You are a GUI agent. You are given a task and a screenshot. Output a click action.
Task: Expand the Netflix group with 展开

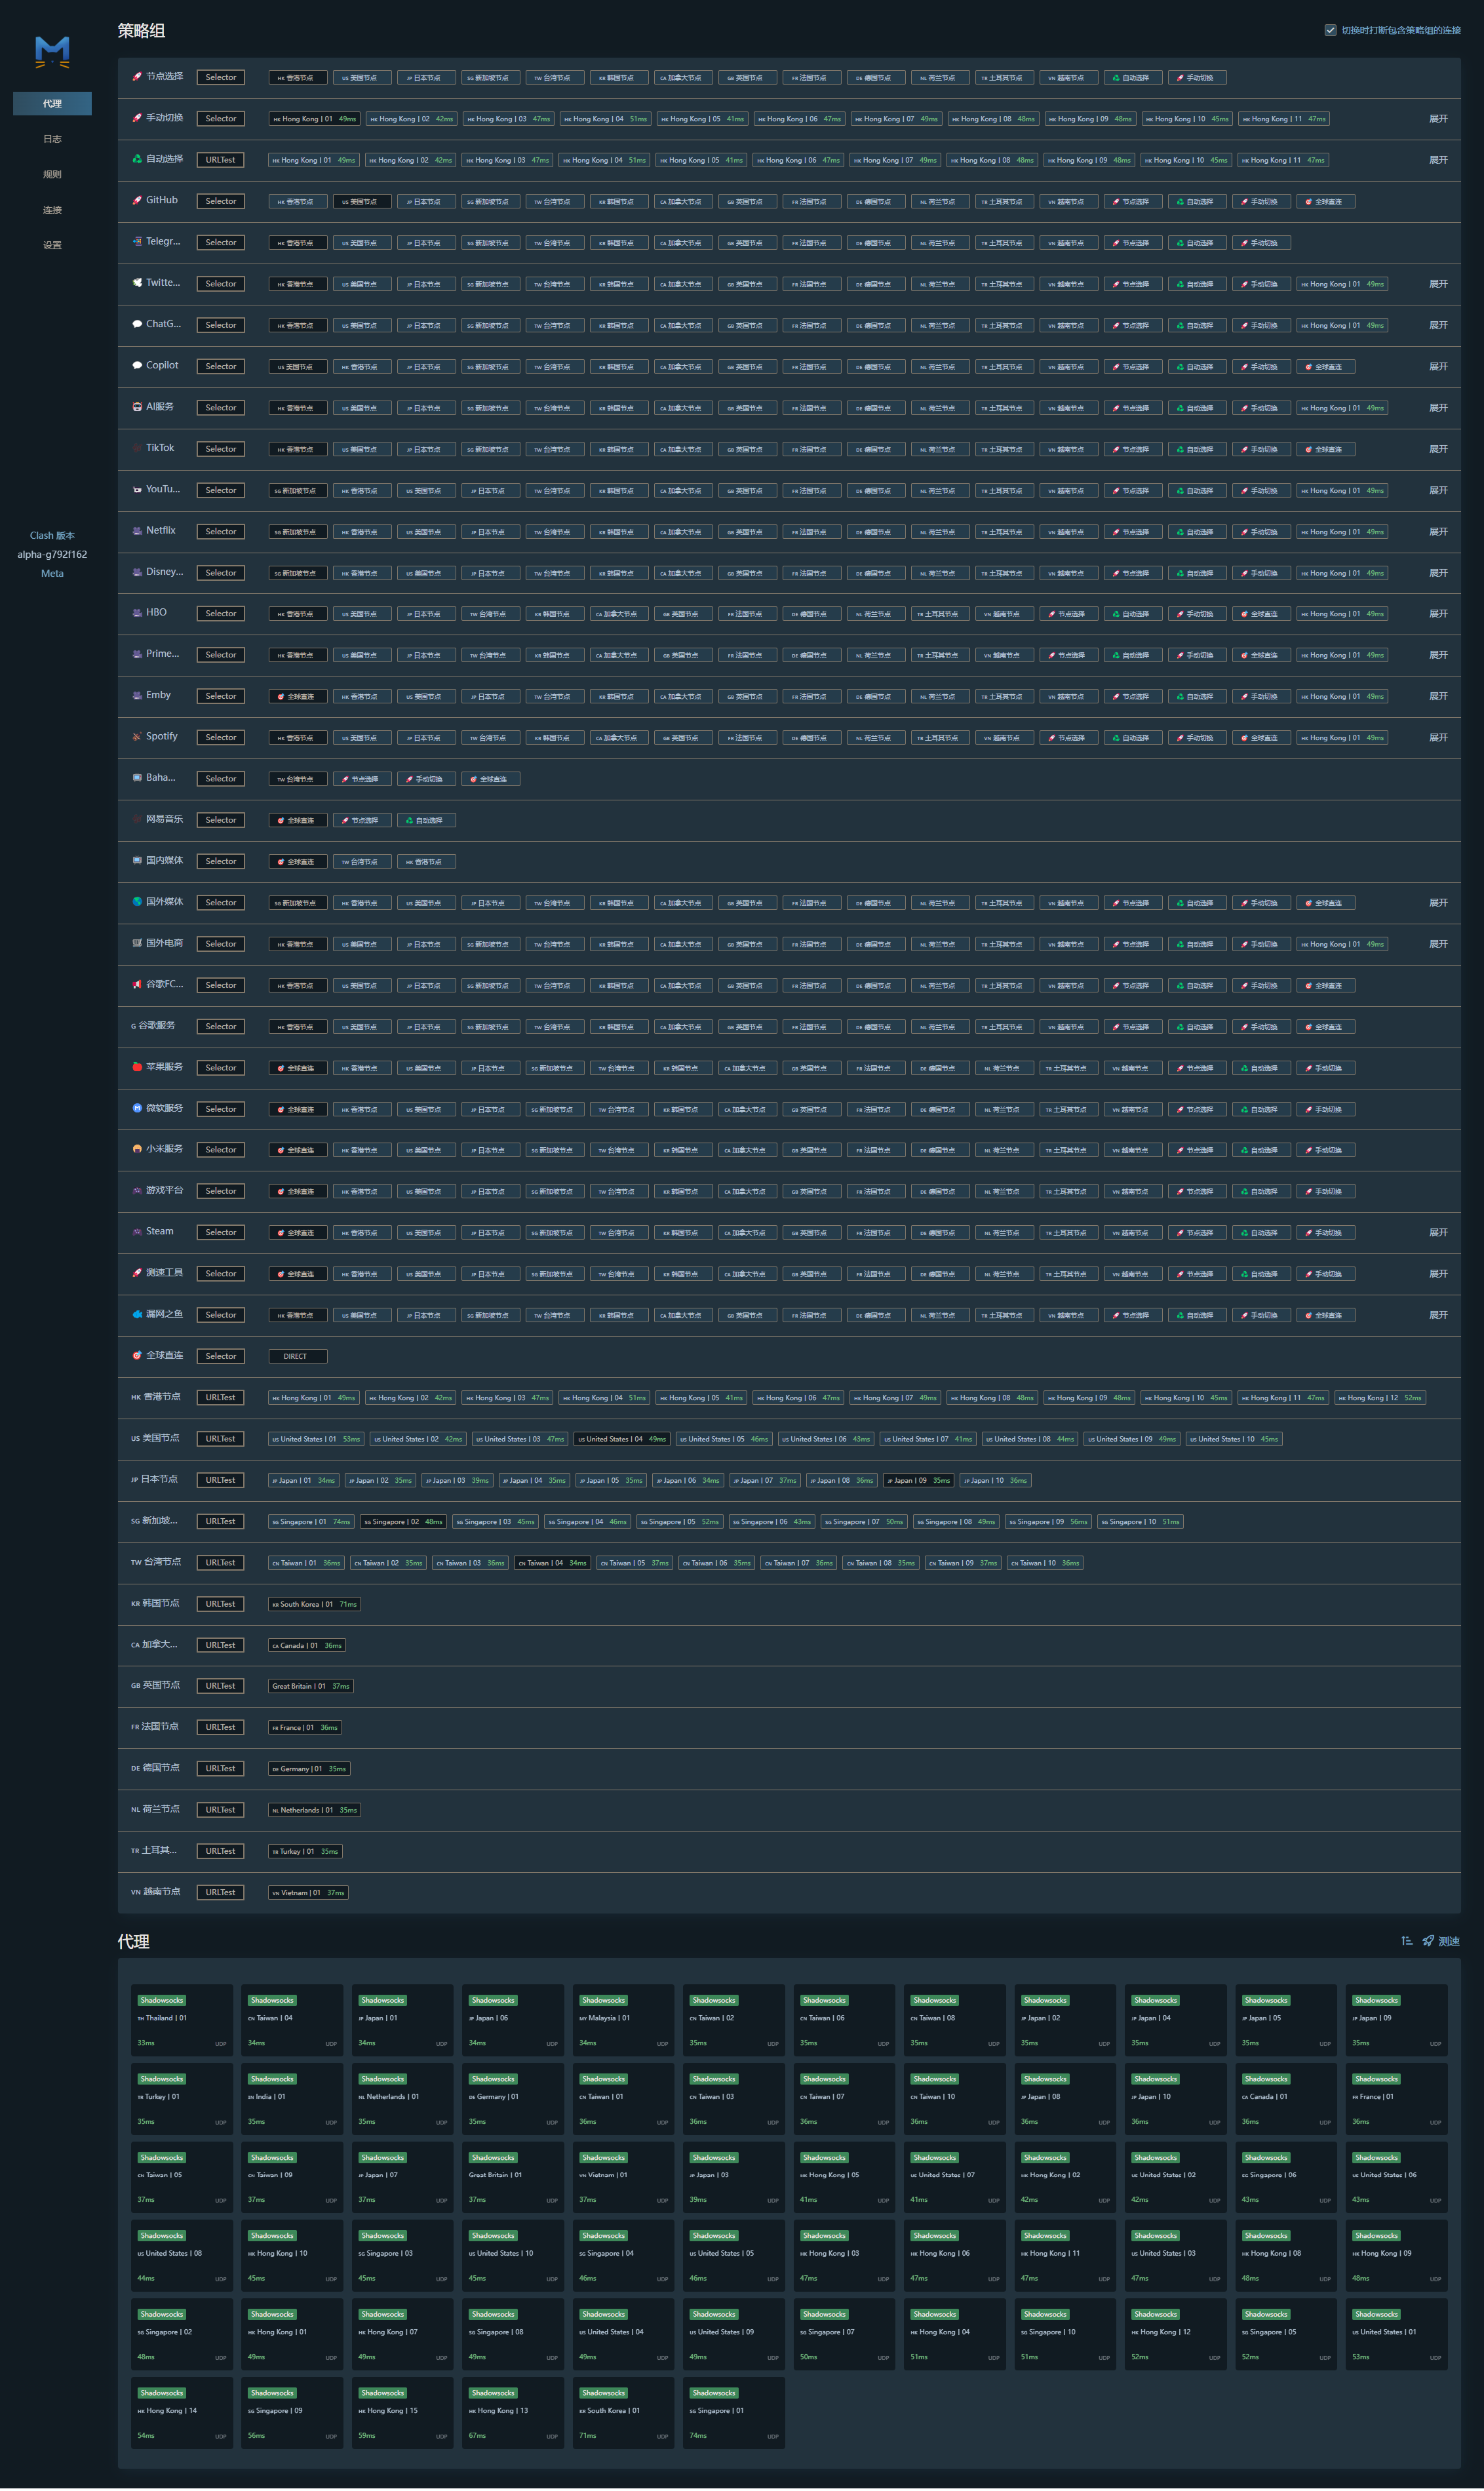(1437, 531)
